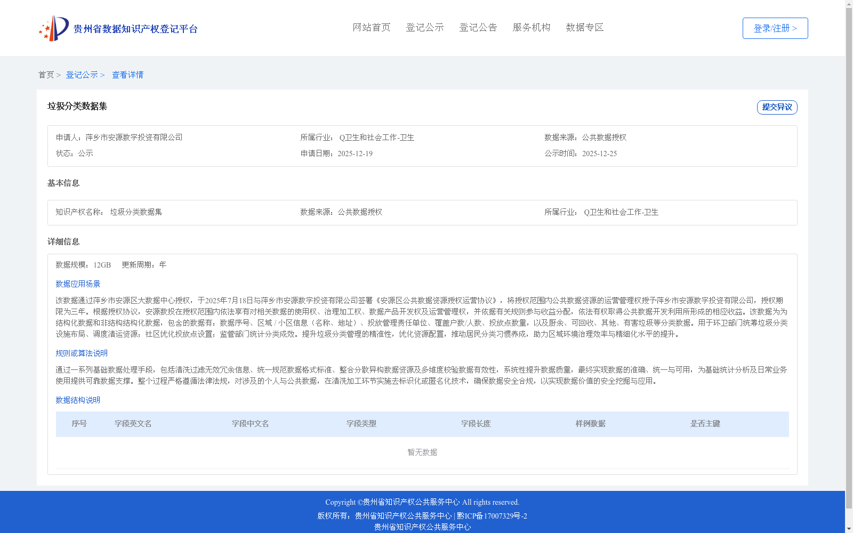Click the platform logo icon

point(53,28)
